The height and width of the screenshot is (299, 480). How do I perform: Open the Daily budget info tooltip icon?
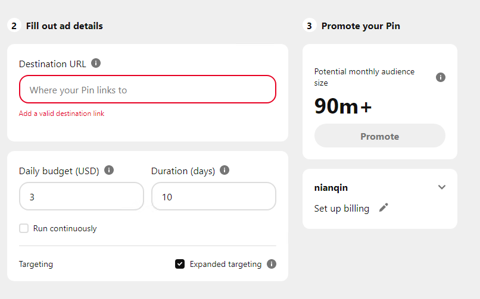tap(109, 170)
